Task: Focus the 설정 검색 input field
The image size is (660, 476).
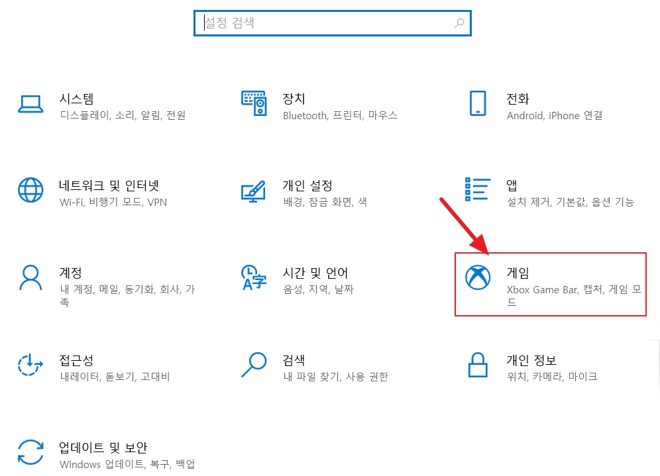Action: click(333, 23)
